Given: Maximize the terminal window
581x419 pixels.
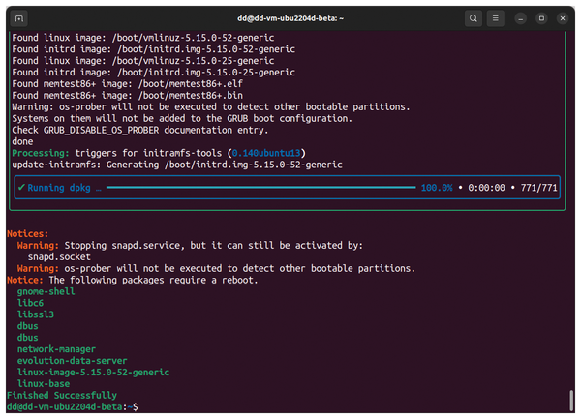Looking at the screenshot, I should click(541, 18).
